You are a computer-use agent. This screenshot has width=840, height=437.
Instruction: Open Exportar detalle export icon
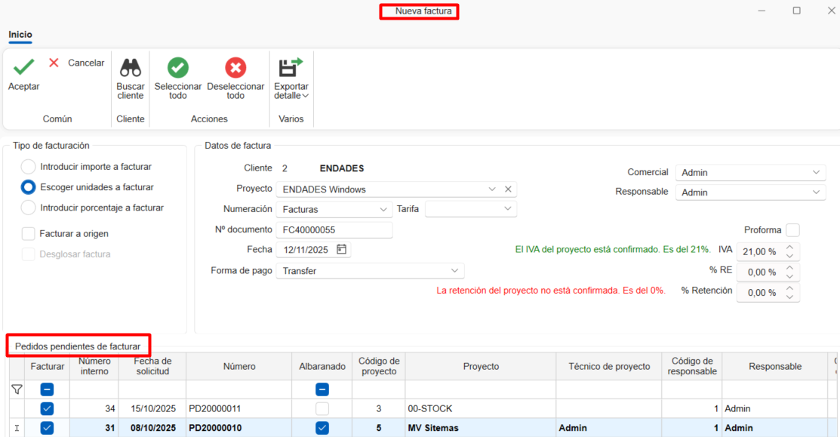[291, 68]
